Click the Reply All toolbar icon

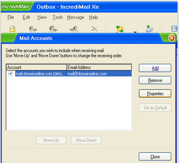point(53,29)
